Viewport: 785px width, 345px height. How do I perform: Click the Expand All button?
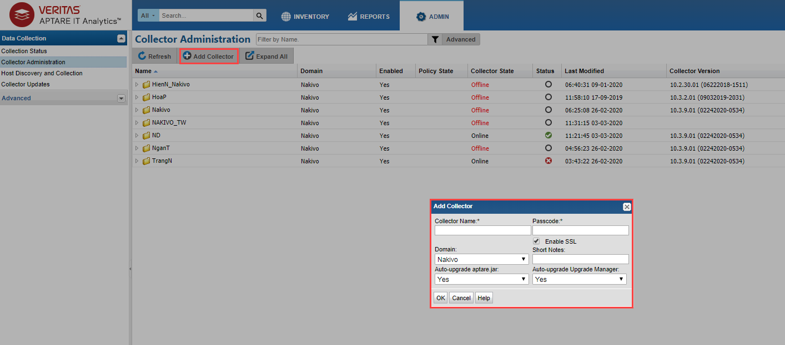pos(266,56)
